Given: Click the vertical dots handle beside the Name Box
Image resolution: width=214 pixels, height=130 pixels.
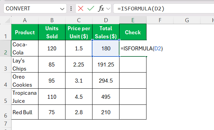Looking at the screenshot, I should point(71,8).
